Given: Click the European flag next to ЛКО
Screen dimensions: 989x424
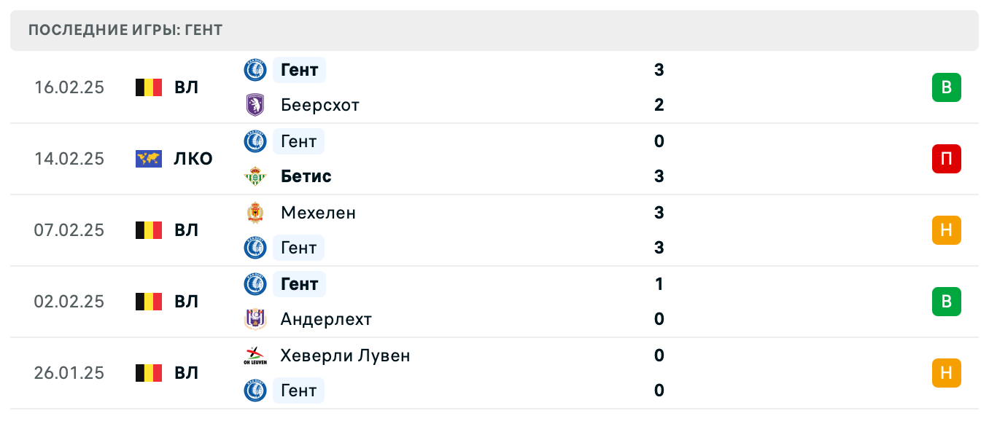Looking at the screenshot, I should coord(148,158).
